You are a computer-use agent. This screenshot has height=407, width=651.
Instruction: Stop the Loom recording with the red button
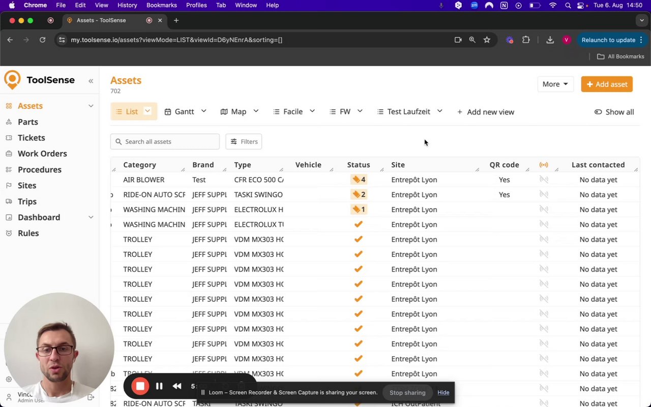[140, 386]
